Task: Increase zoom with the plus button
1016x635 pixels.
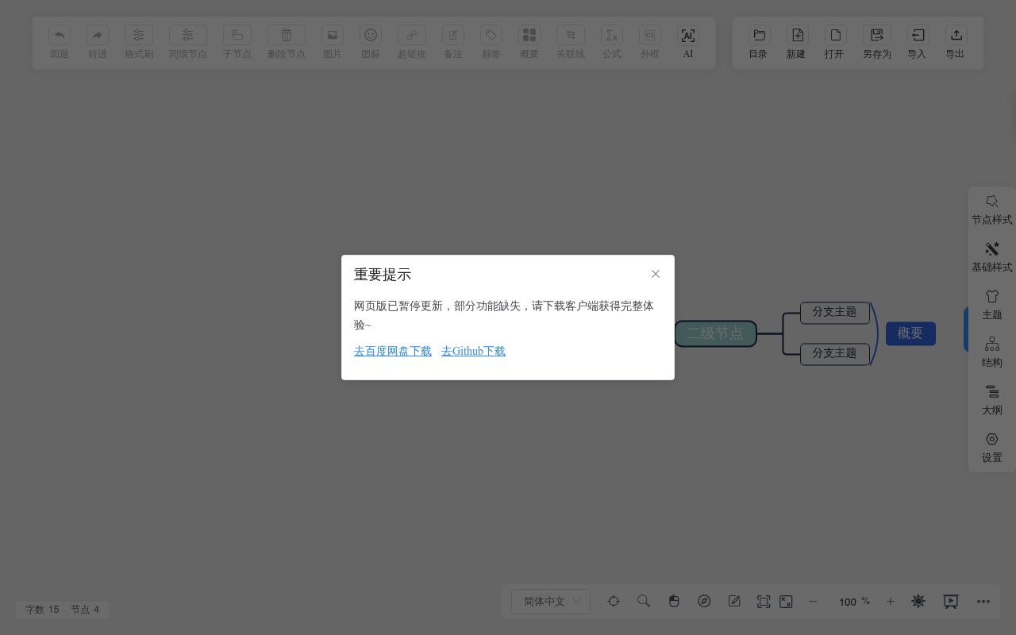Action: point(891,602)
